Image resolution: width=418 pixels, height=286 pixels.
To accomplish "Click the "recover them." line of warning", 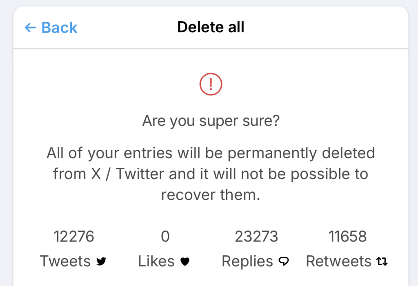I will pyautogui.click(x=211, y=195).
